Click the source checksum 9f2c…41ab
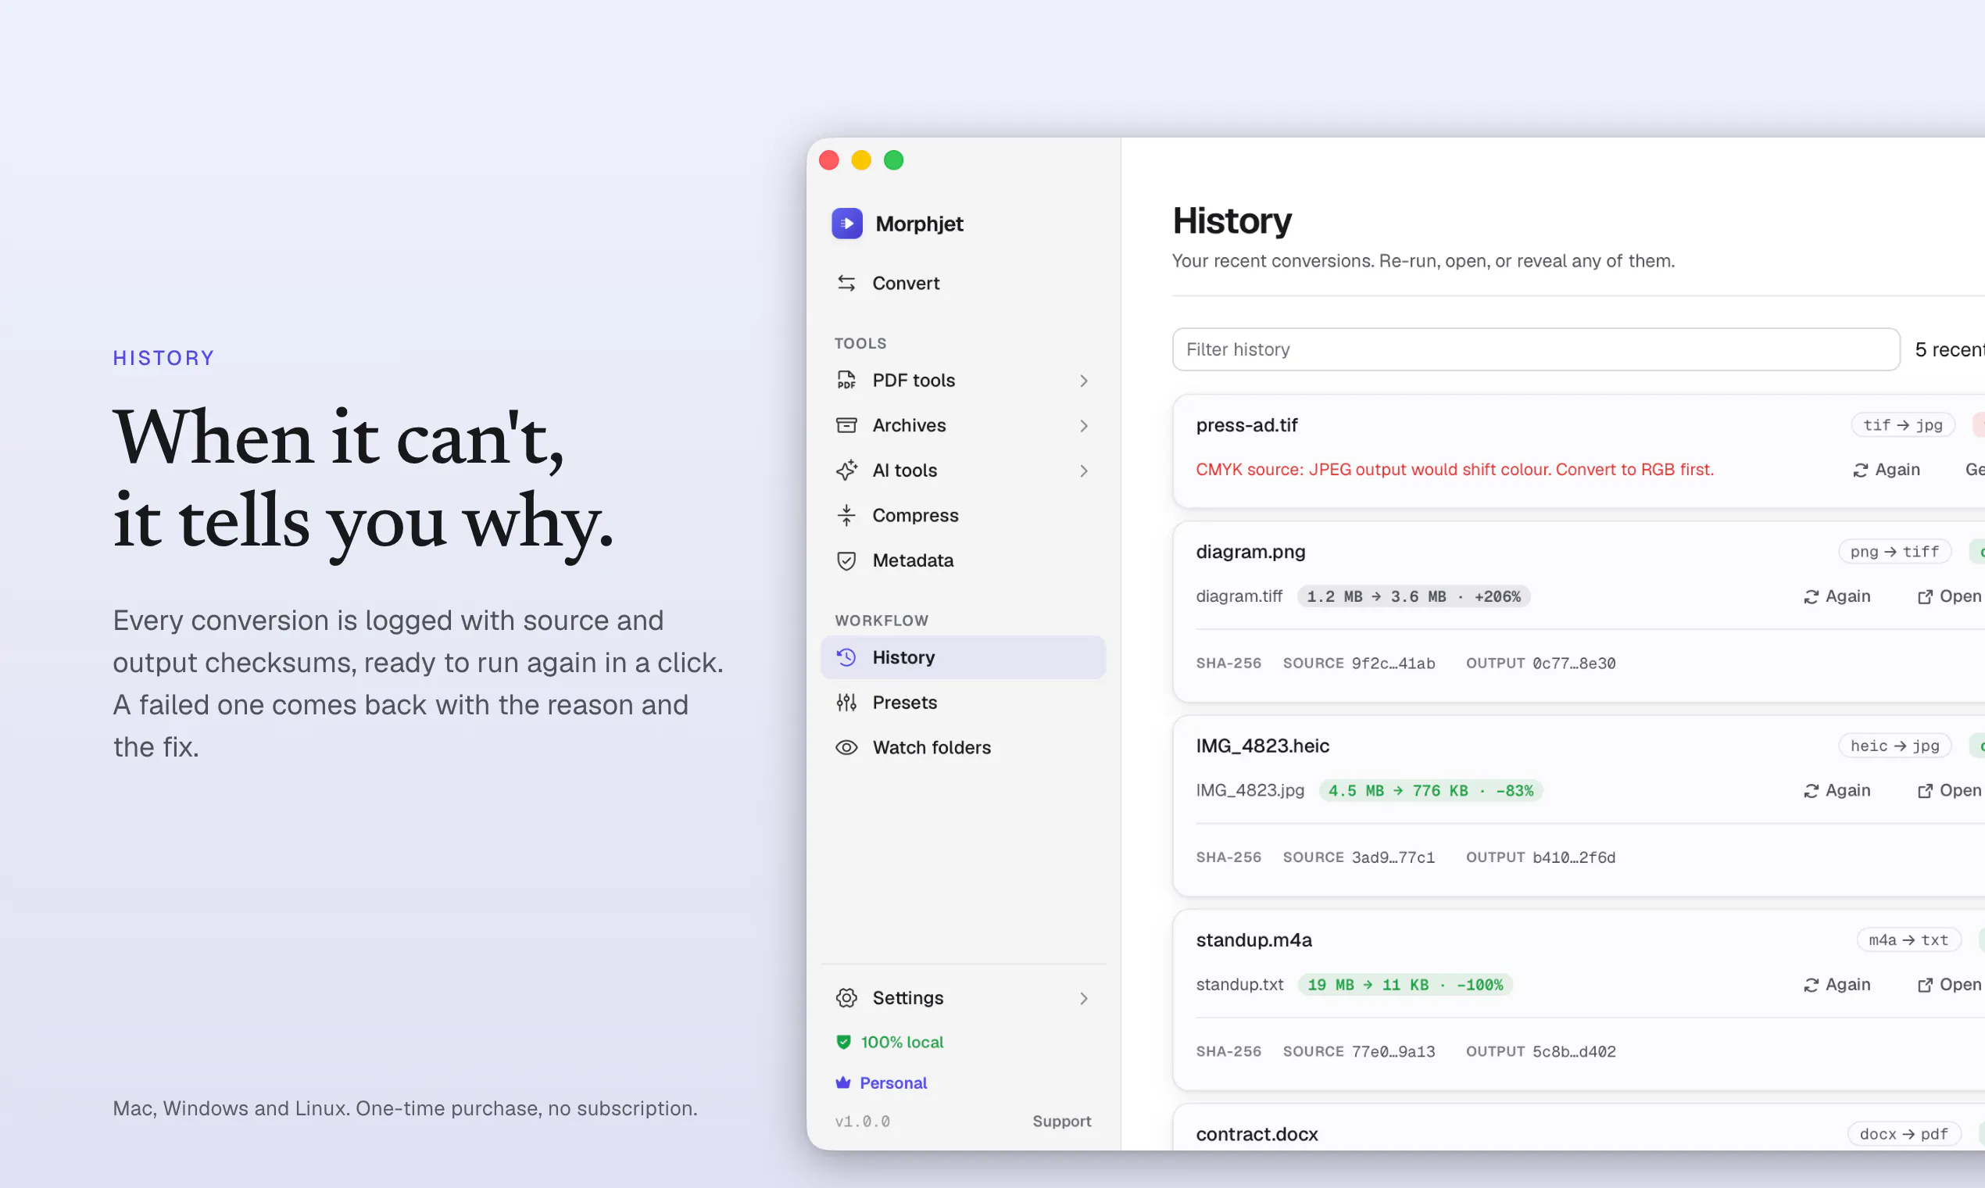1985x1188 pixels. click(x=1393, y=663)
